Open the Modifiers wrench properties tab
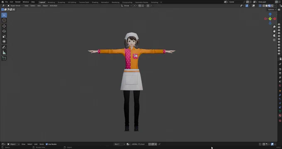Screen dimensions: 282x149 point(280,95)
